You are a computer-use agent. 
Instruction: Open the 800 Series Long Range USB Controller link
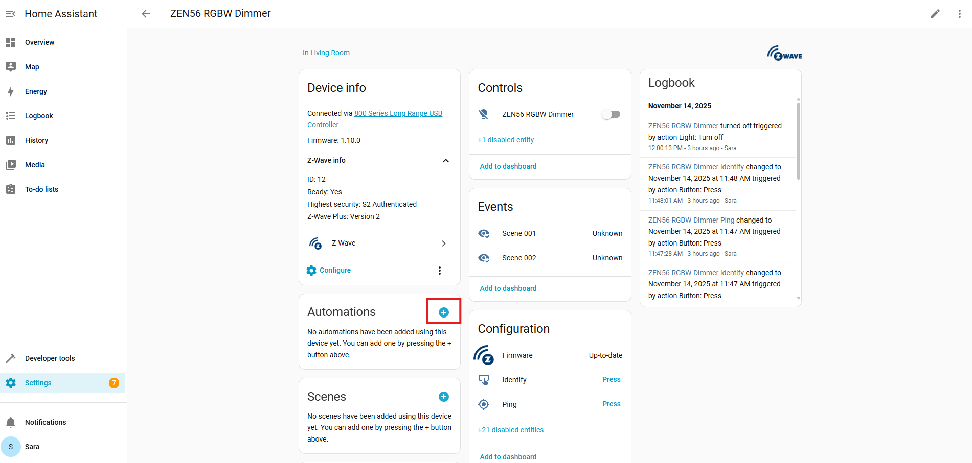pyautogui.click(x=398, y=113)
